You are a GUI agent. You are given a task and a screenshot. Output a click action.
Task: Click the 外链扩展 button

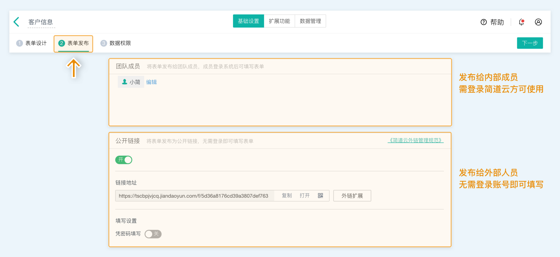click(x=352, y=196)
